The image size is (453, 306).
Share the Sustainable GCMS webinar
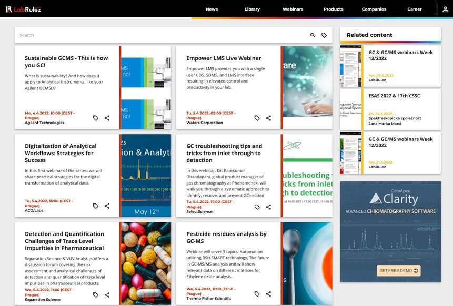click(x=107, y=118)
